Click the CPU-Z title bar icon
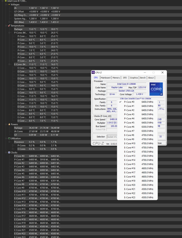The height and width of the screenshot is (238, 182). point(93,73)
